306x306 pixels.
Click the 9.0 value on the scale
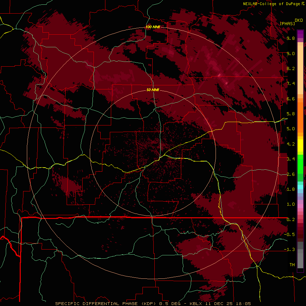click(291, 53)
